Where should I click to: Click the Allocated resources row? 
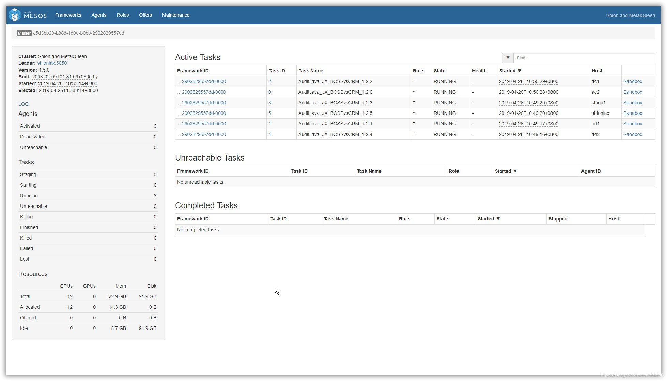[88, 307]
